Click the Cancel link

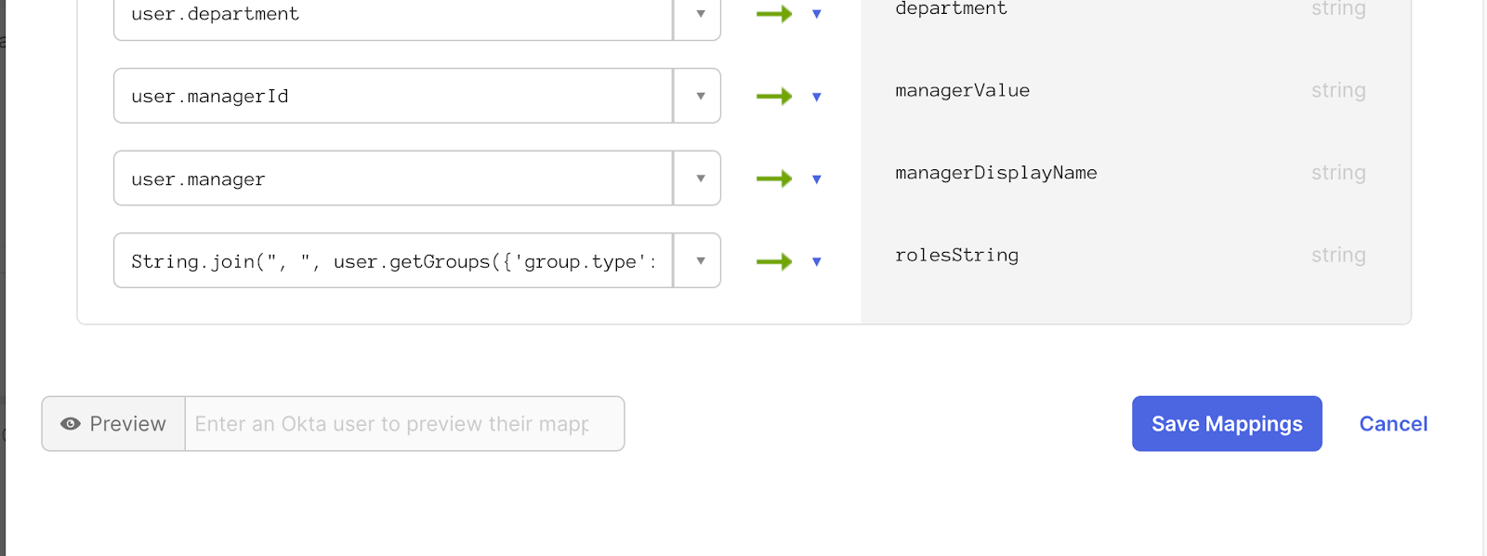click(x=1392, y=424)
